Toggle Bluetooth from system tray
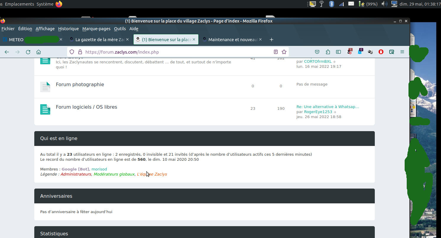 point(332,4)
